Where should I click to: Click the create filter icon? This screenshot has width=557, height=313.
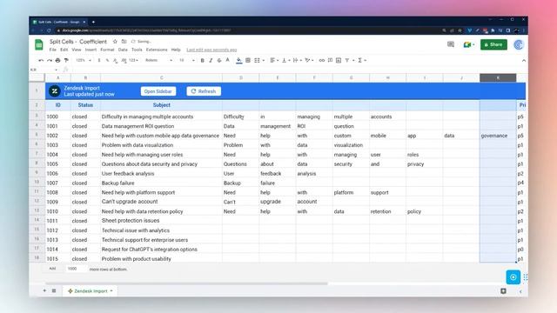(347, 60)
